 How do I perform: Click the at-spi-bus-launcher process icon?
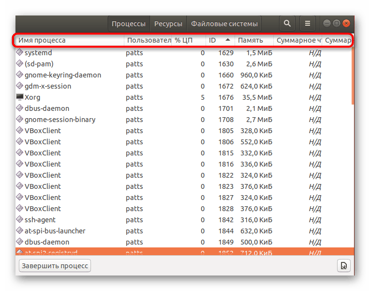19,230
